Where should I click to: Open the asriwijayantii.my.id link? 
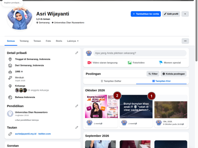tap(26, 134)
